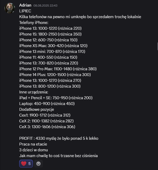
Task: Open the add reaction smiley icon
Action: click(38, 164)
